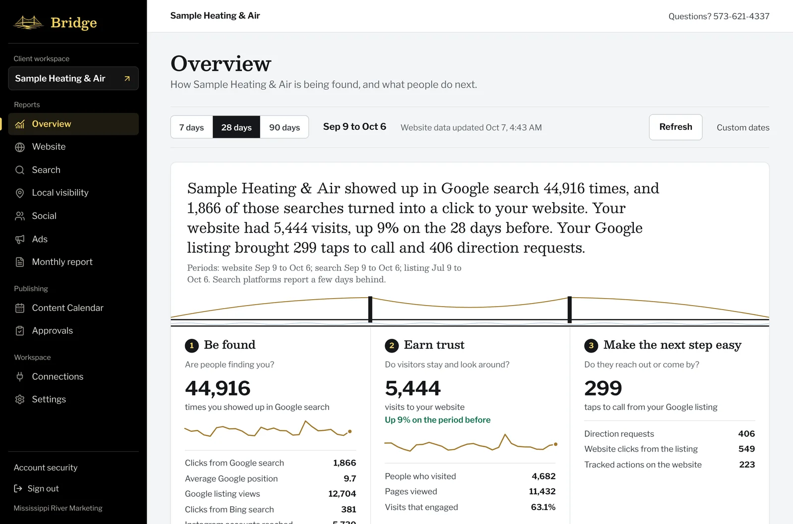Screen dimensions: 793x524
Task: Click the Local visibility pin icon
Action: coord(20,193)
